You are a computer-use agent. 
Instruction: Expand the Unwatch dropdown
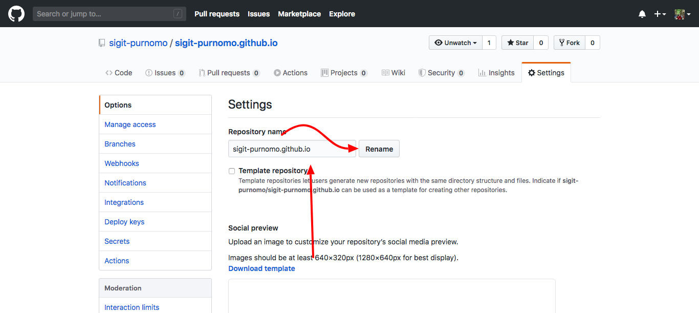point(455,43)
